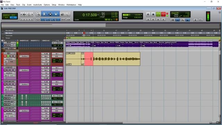Open the Marketplace menu
Image resolution: width=222 pixels, height=125 pixels.
pyautogui.click(x=71, y=5)
